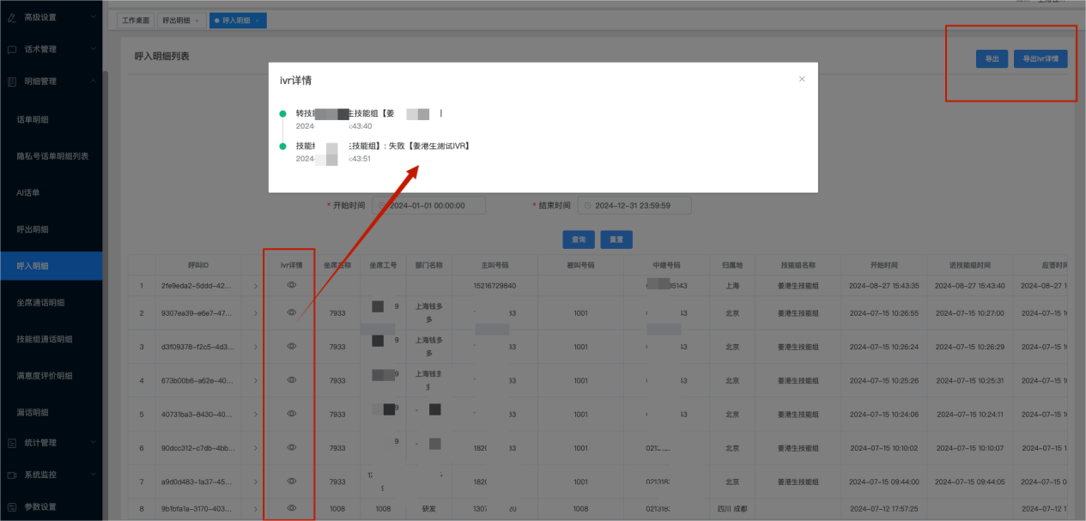The image size is (1086, 521).
Task: Expand the 系统监控 sidebar menu
Action: coord(51,475)
